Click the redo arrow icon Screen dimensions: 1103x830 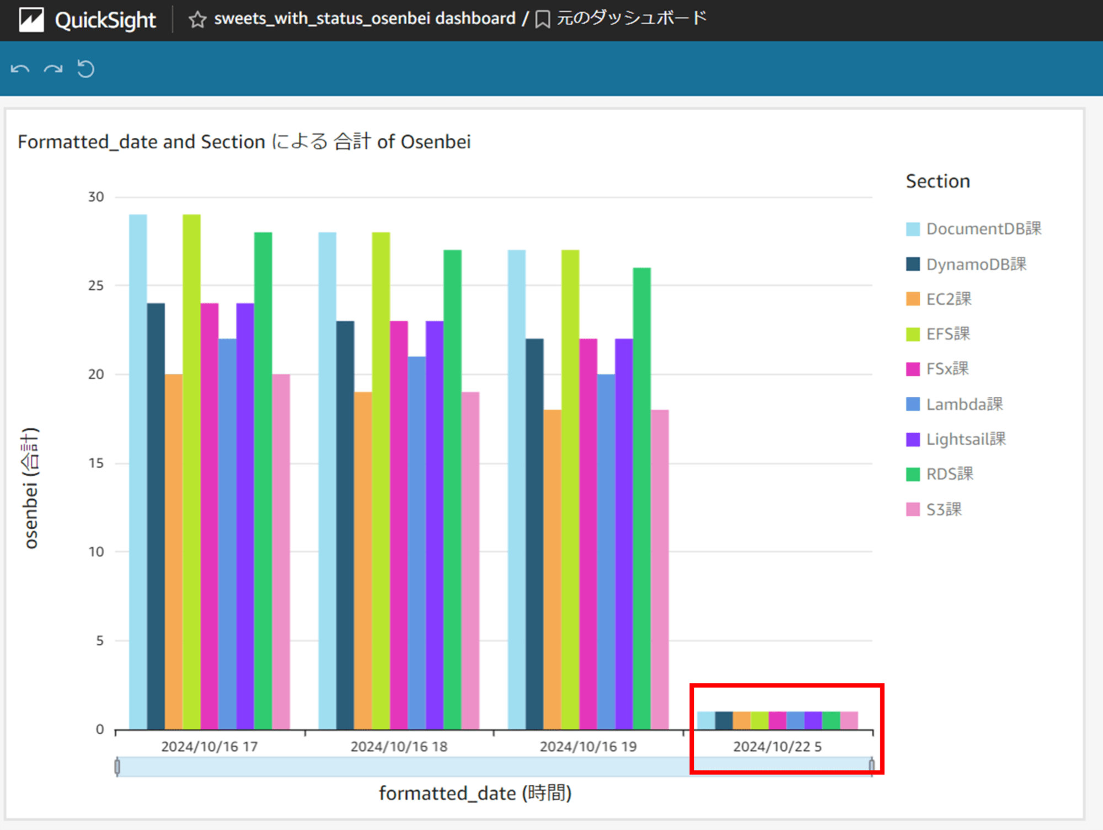(53, 69)
